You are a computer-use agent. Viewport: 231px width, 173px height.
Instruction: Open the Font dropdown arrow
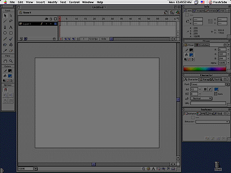[228, 84]
